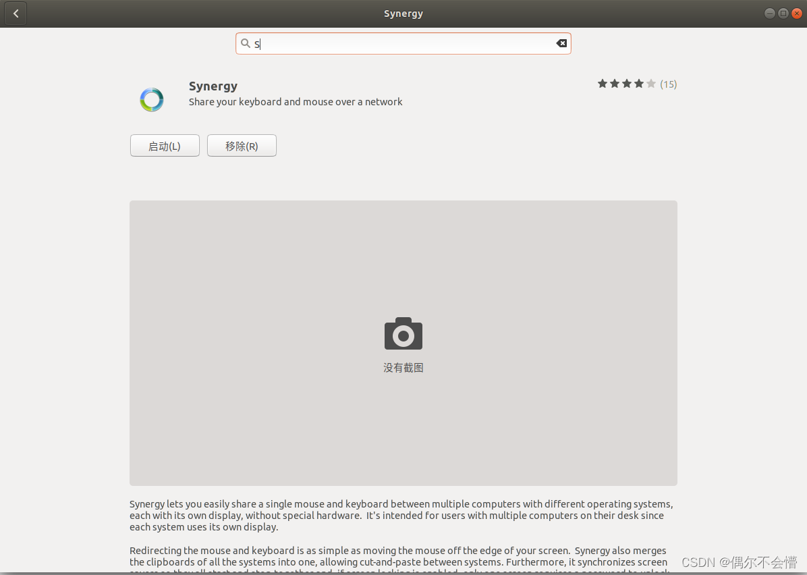Viewport: 807px width, 575px height.
Task: Remove Synergy using the 移除(R) button
Action: (x=241, y=145)
